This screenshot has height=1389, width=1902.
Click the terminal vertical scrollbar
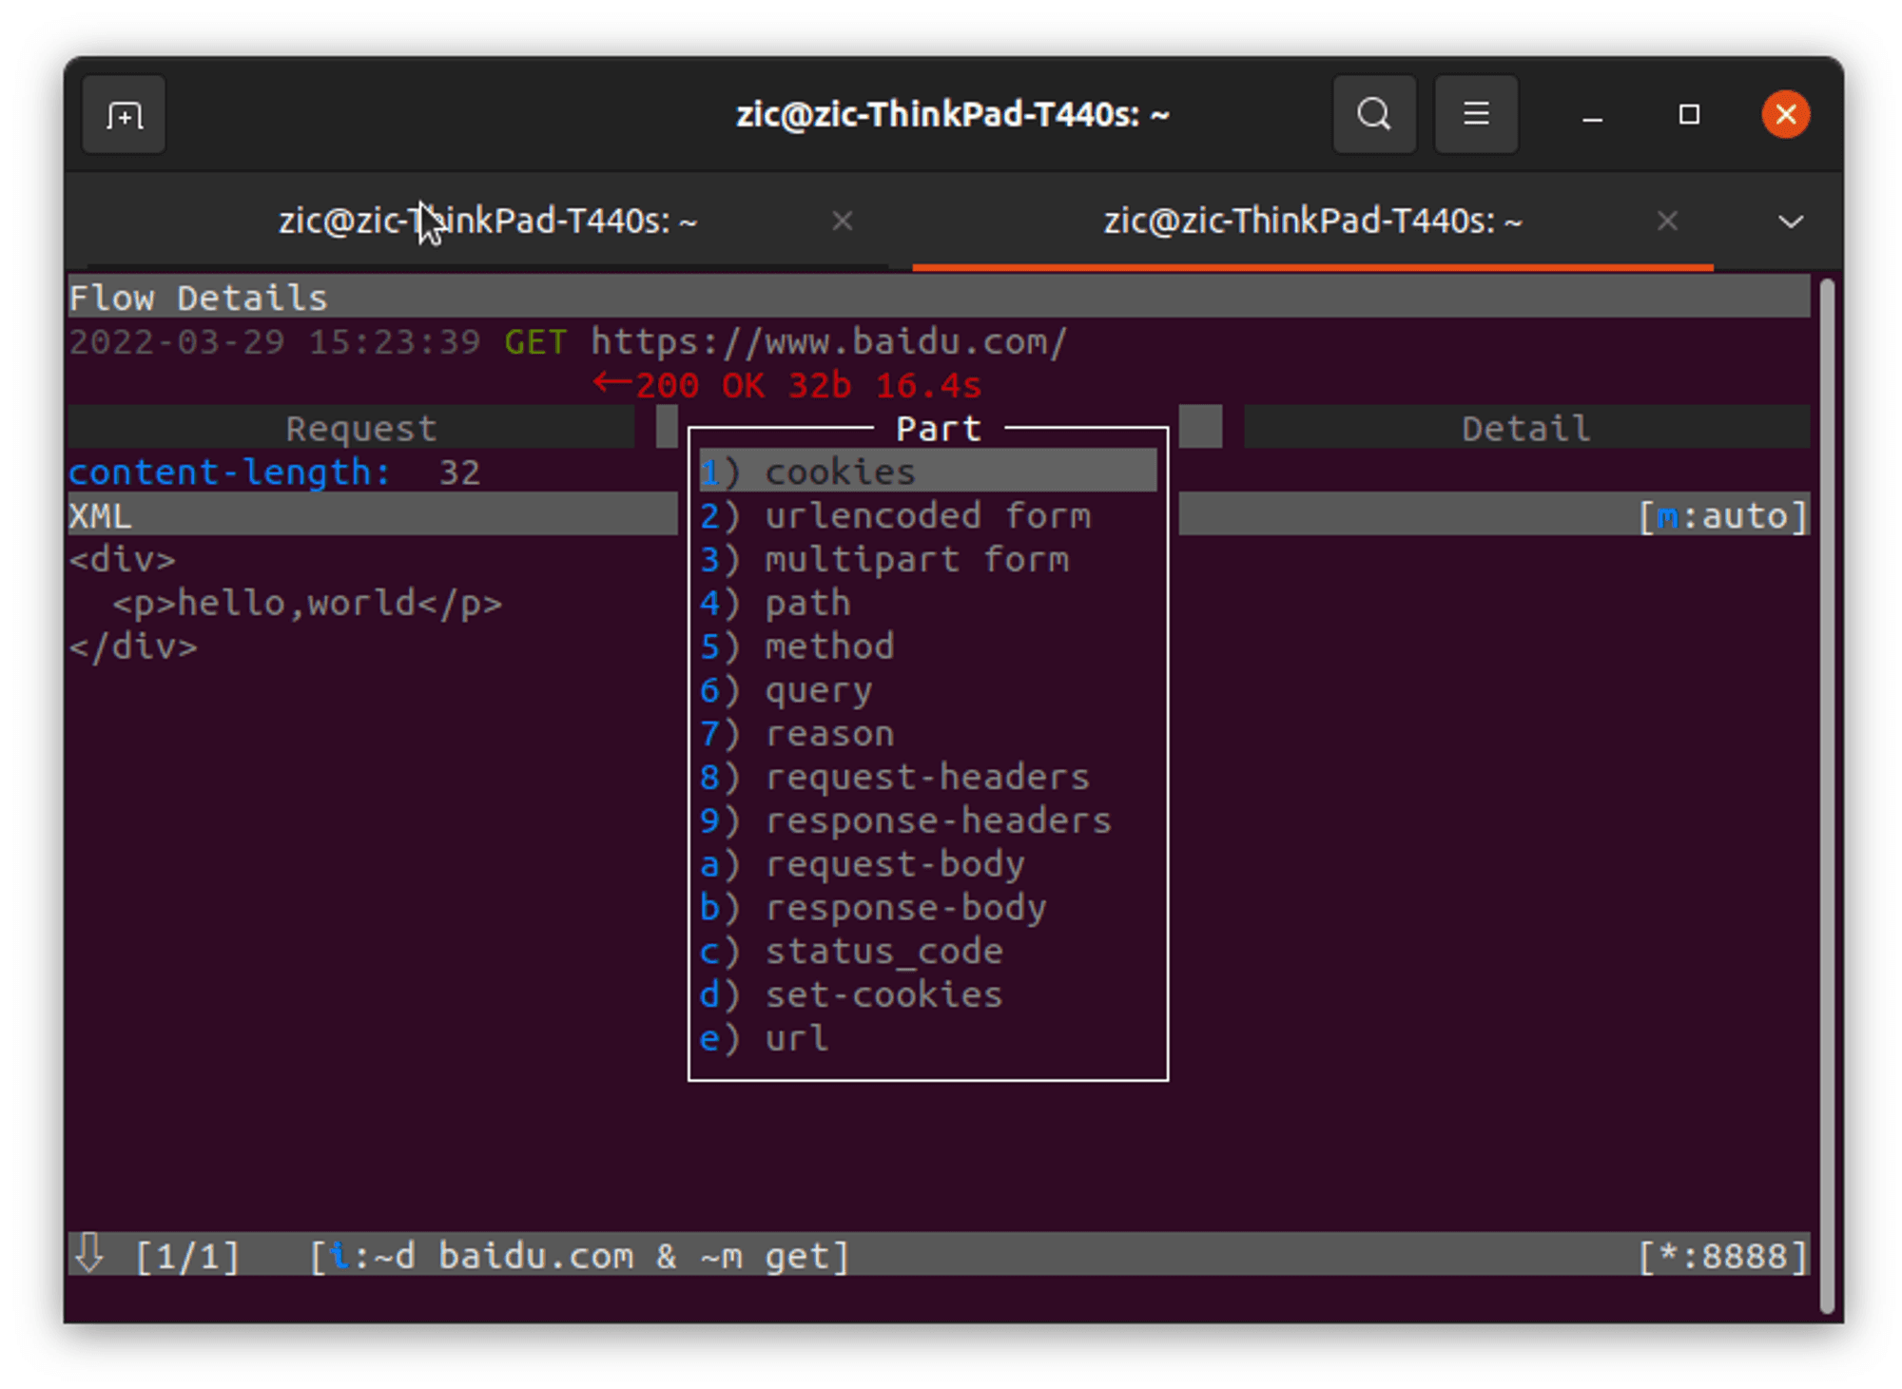(x=1826, y=797)
